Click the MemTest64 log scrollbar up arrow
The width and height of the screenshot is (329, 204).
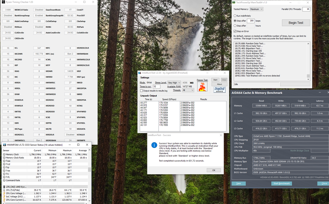click(308, 44)
